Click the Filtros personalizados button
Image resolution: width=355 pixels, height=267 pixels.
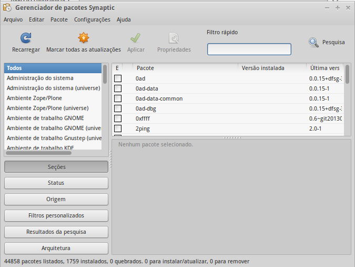pyautogui.click(x=56, y=215)
